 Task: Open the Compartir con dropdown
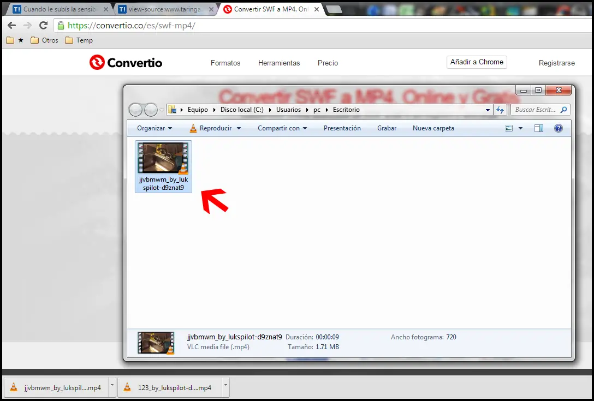[x=282, y=128]
